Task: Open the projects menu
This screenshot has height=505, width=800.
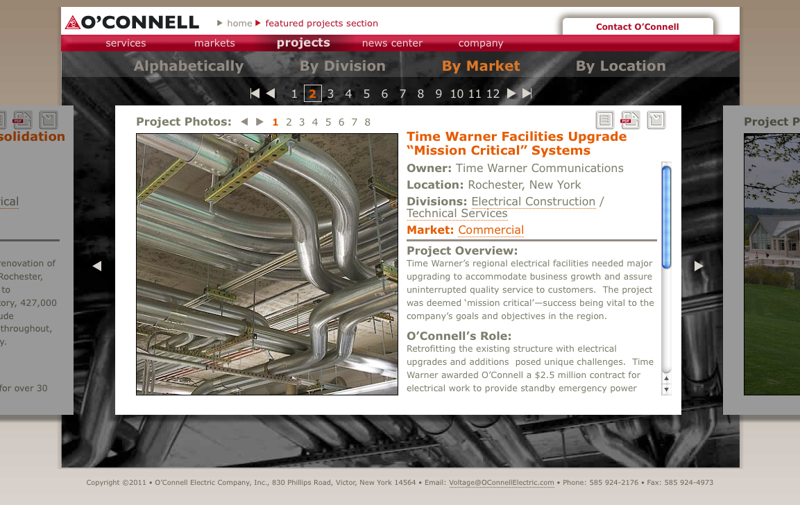Action: [x=303, y=43]
